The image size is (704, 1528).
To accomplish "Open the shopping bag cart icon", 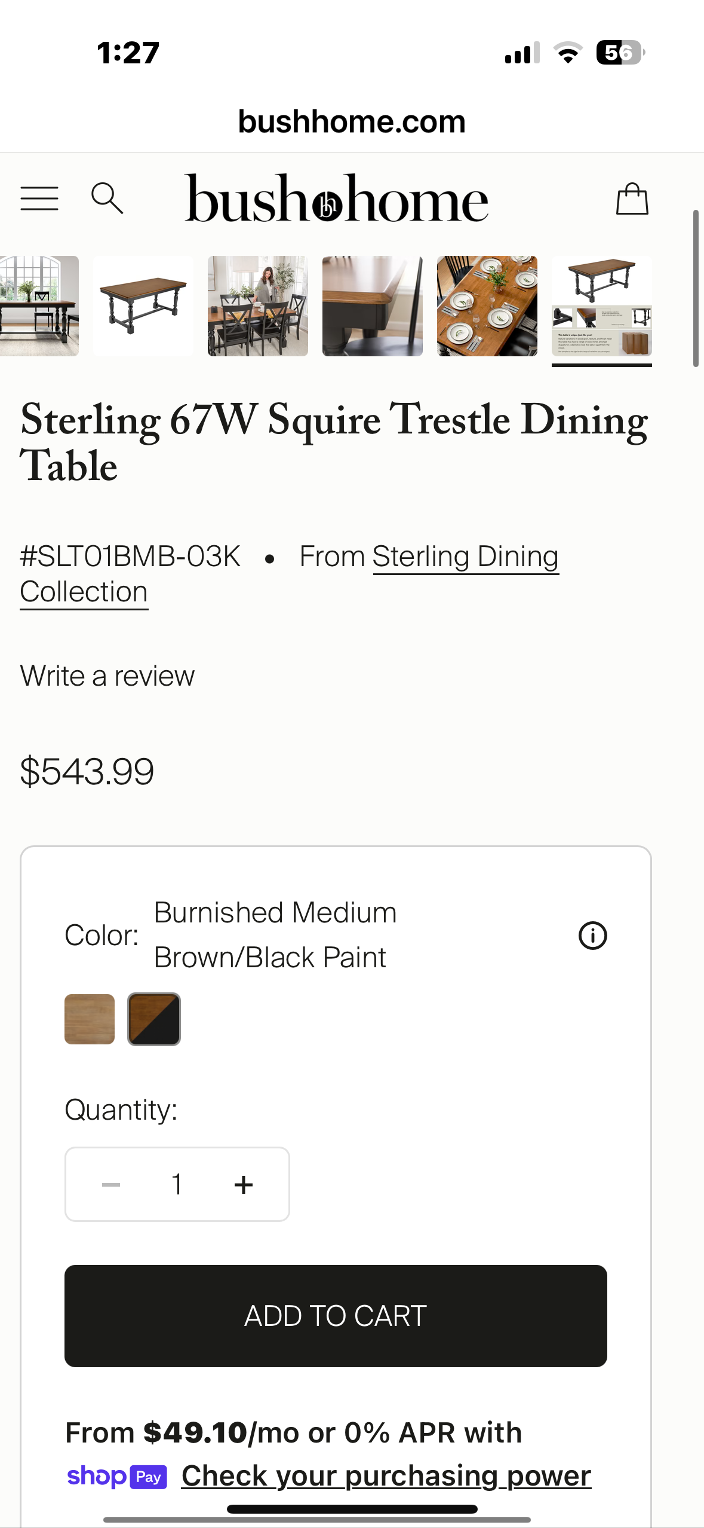I will pyautogui.click(x=632, y=199).
